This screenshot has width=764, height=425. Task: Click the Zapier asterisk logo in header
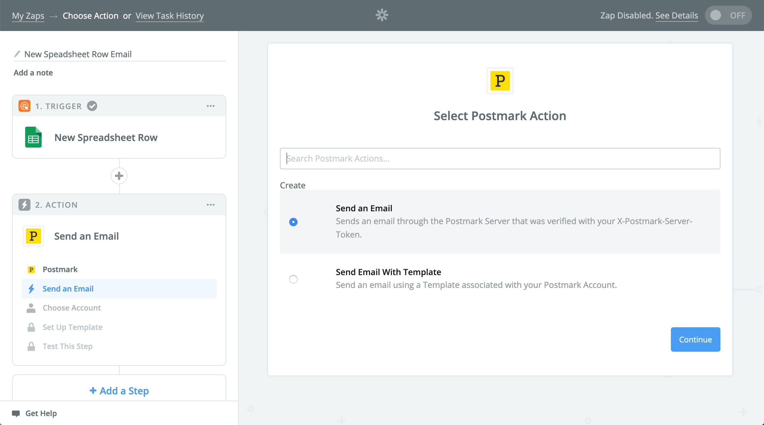[382, 15]
